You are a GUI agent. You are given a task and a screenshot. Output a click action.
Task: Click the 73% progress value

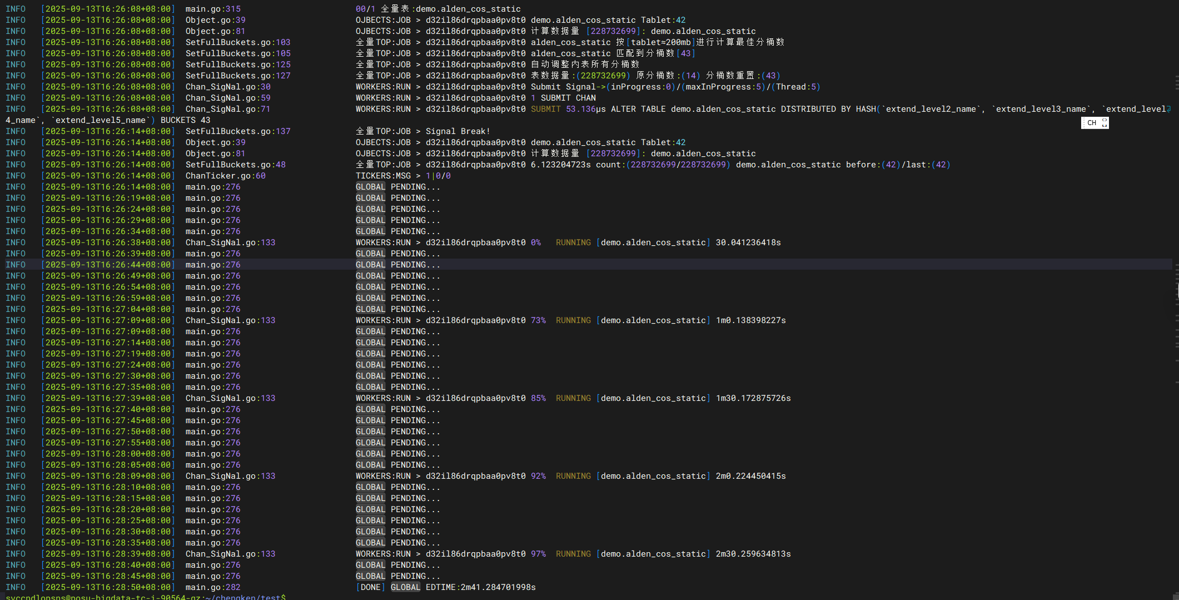[538, 320]
